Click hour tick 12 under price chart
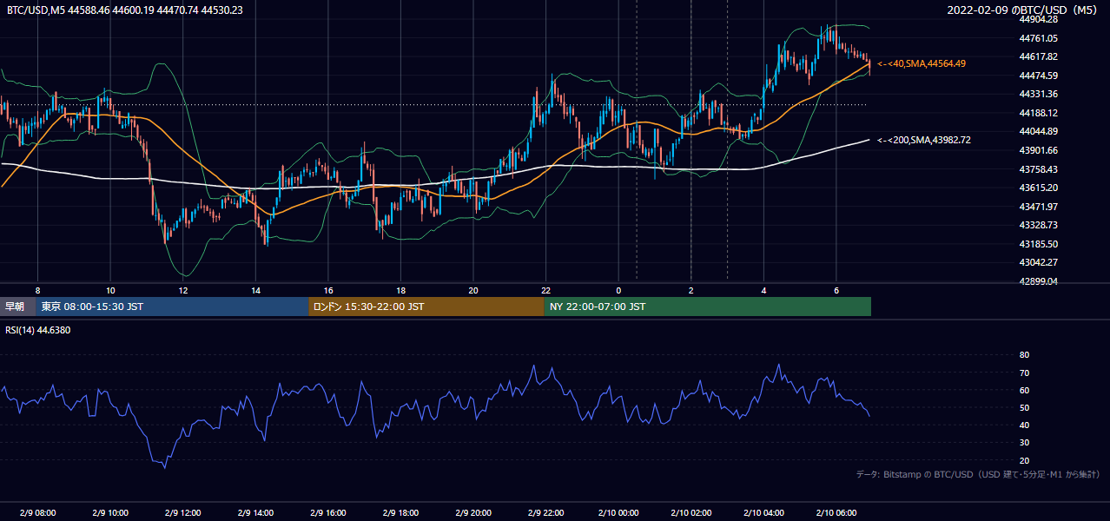 [x=182, y=290]
